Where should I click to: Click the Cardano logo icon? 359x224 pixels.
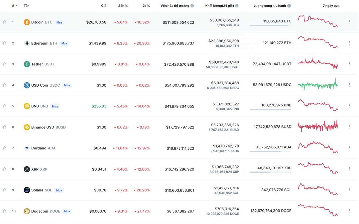point(27,148)
